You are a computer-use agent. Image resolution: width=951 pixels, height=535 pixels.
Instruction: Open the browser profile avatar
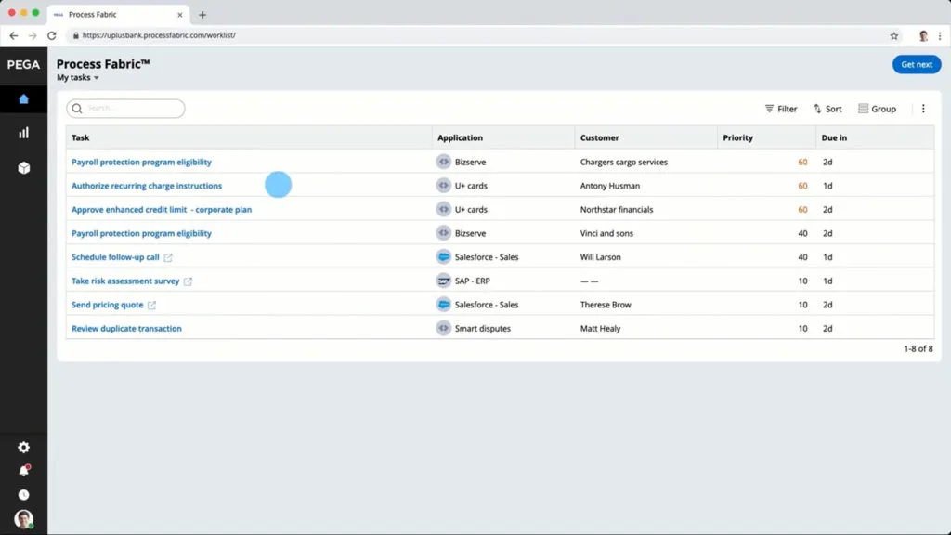point(923,36)
